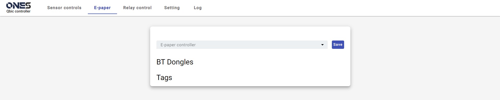500x100 pixels.
Task: Click the ONES logo in the header
Action: (x=19, y=6)
